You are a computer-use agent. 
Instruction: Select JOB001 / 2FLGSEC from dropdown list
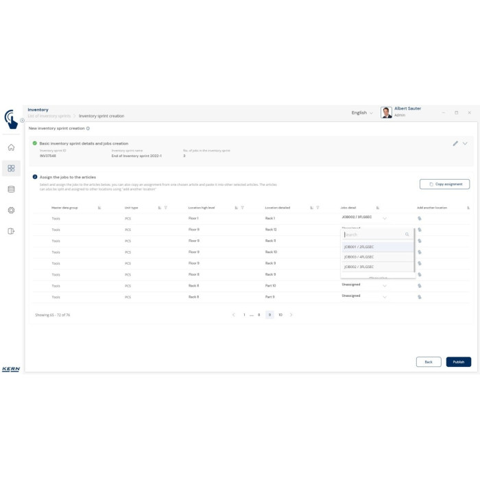tap(377, 247)
